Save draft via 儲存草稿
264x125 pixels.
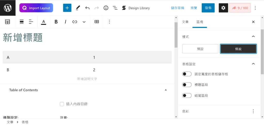(x=178, y=8)
